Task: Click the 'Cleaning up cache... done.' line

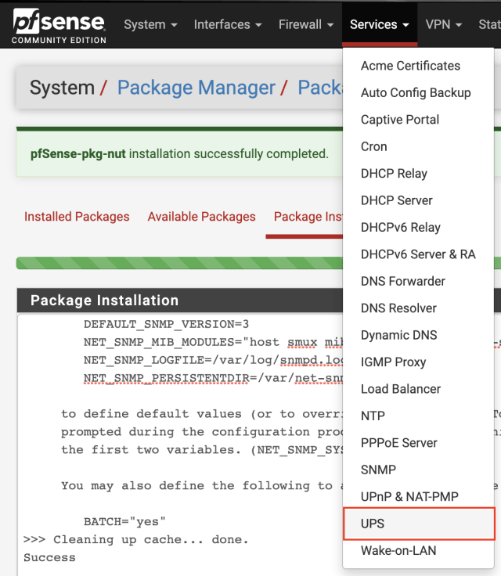Action: pos(136,540)
